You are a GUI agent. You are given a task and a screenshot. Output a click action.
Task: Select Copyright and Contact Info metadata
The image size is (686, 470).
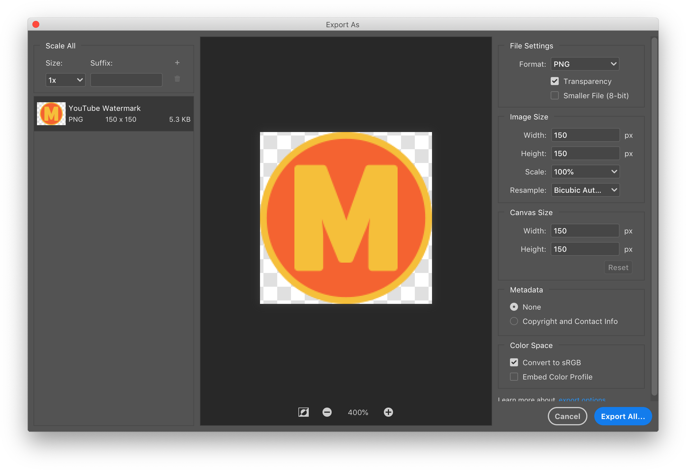(x=514, y=321)
